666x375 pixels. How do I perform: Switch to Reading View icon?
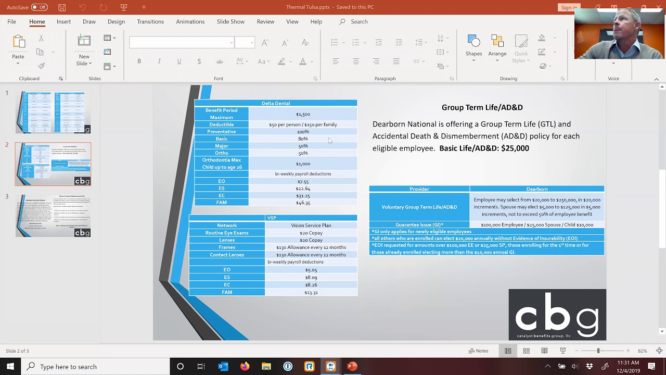click(544, 351)
